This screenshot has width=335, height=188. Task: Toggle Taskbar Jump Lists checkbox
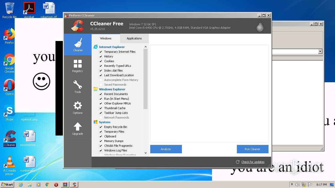101,113
